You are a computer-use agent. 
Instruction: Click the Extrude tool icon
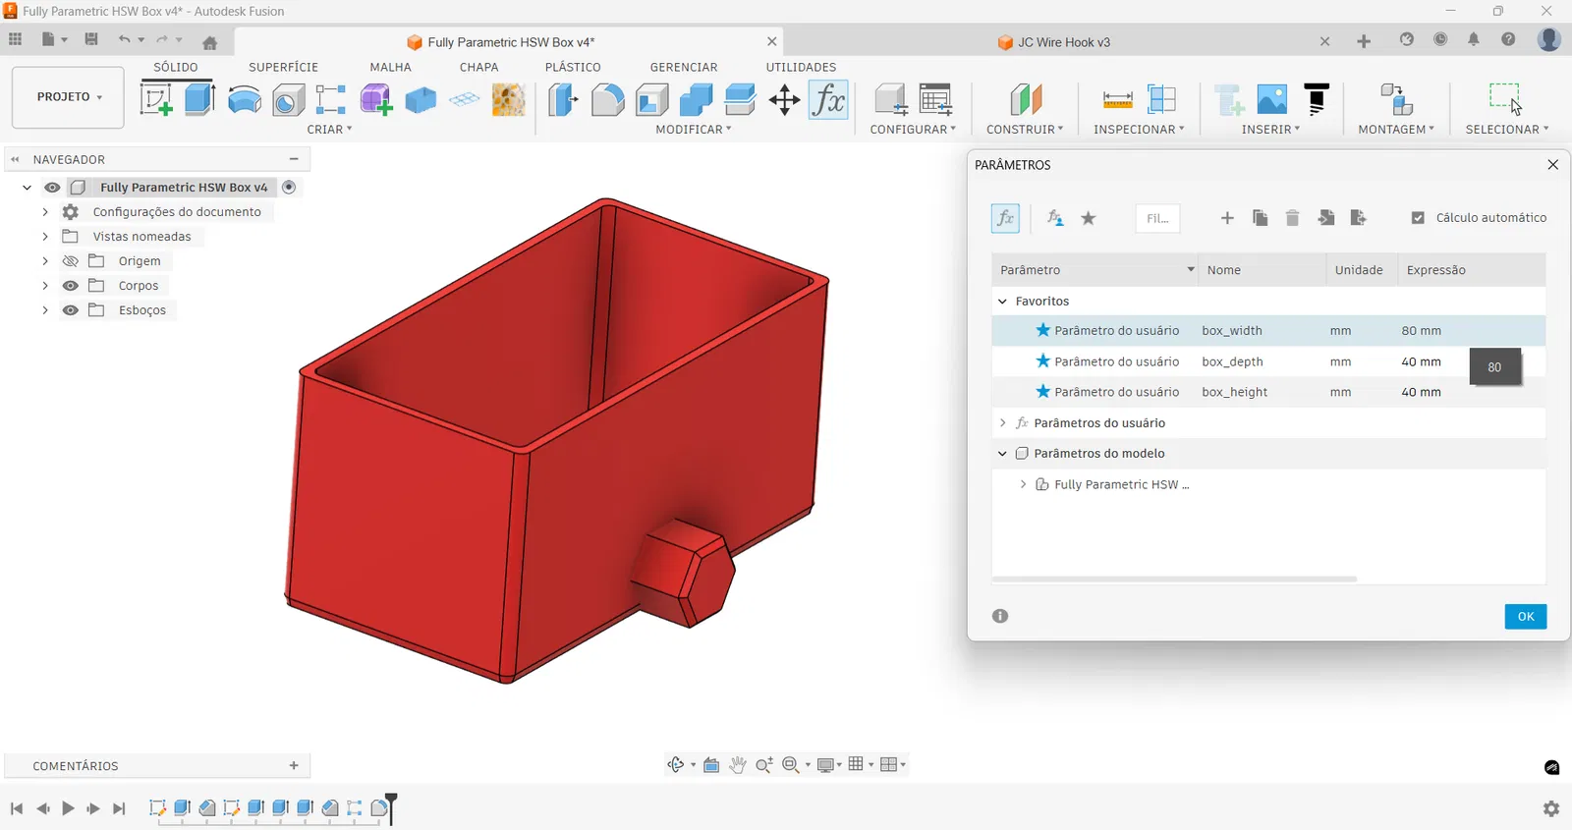pos(199,99)
